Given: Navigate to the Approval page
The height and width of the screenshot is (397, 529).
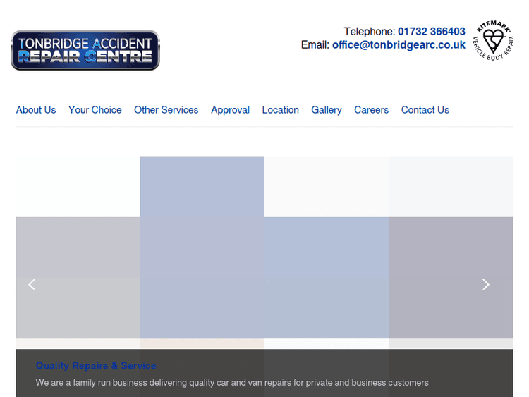Looking at the screenshot, I should point(230,110).
